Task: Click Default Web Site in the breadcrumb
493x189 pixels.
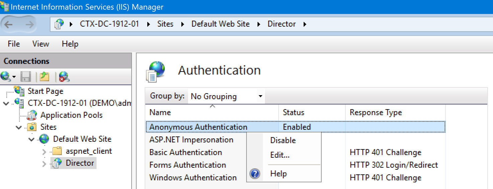Action: (x=220, y=24)
